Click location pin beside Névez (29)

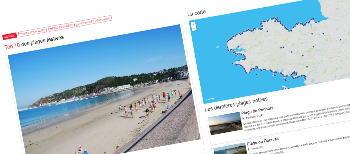pos(249,149)
